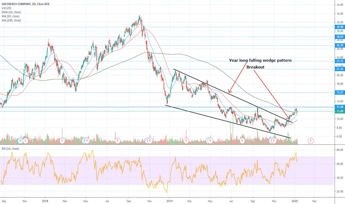Click the 12.68 price level label

pos(340,107)
